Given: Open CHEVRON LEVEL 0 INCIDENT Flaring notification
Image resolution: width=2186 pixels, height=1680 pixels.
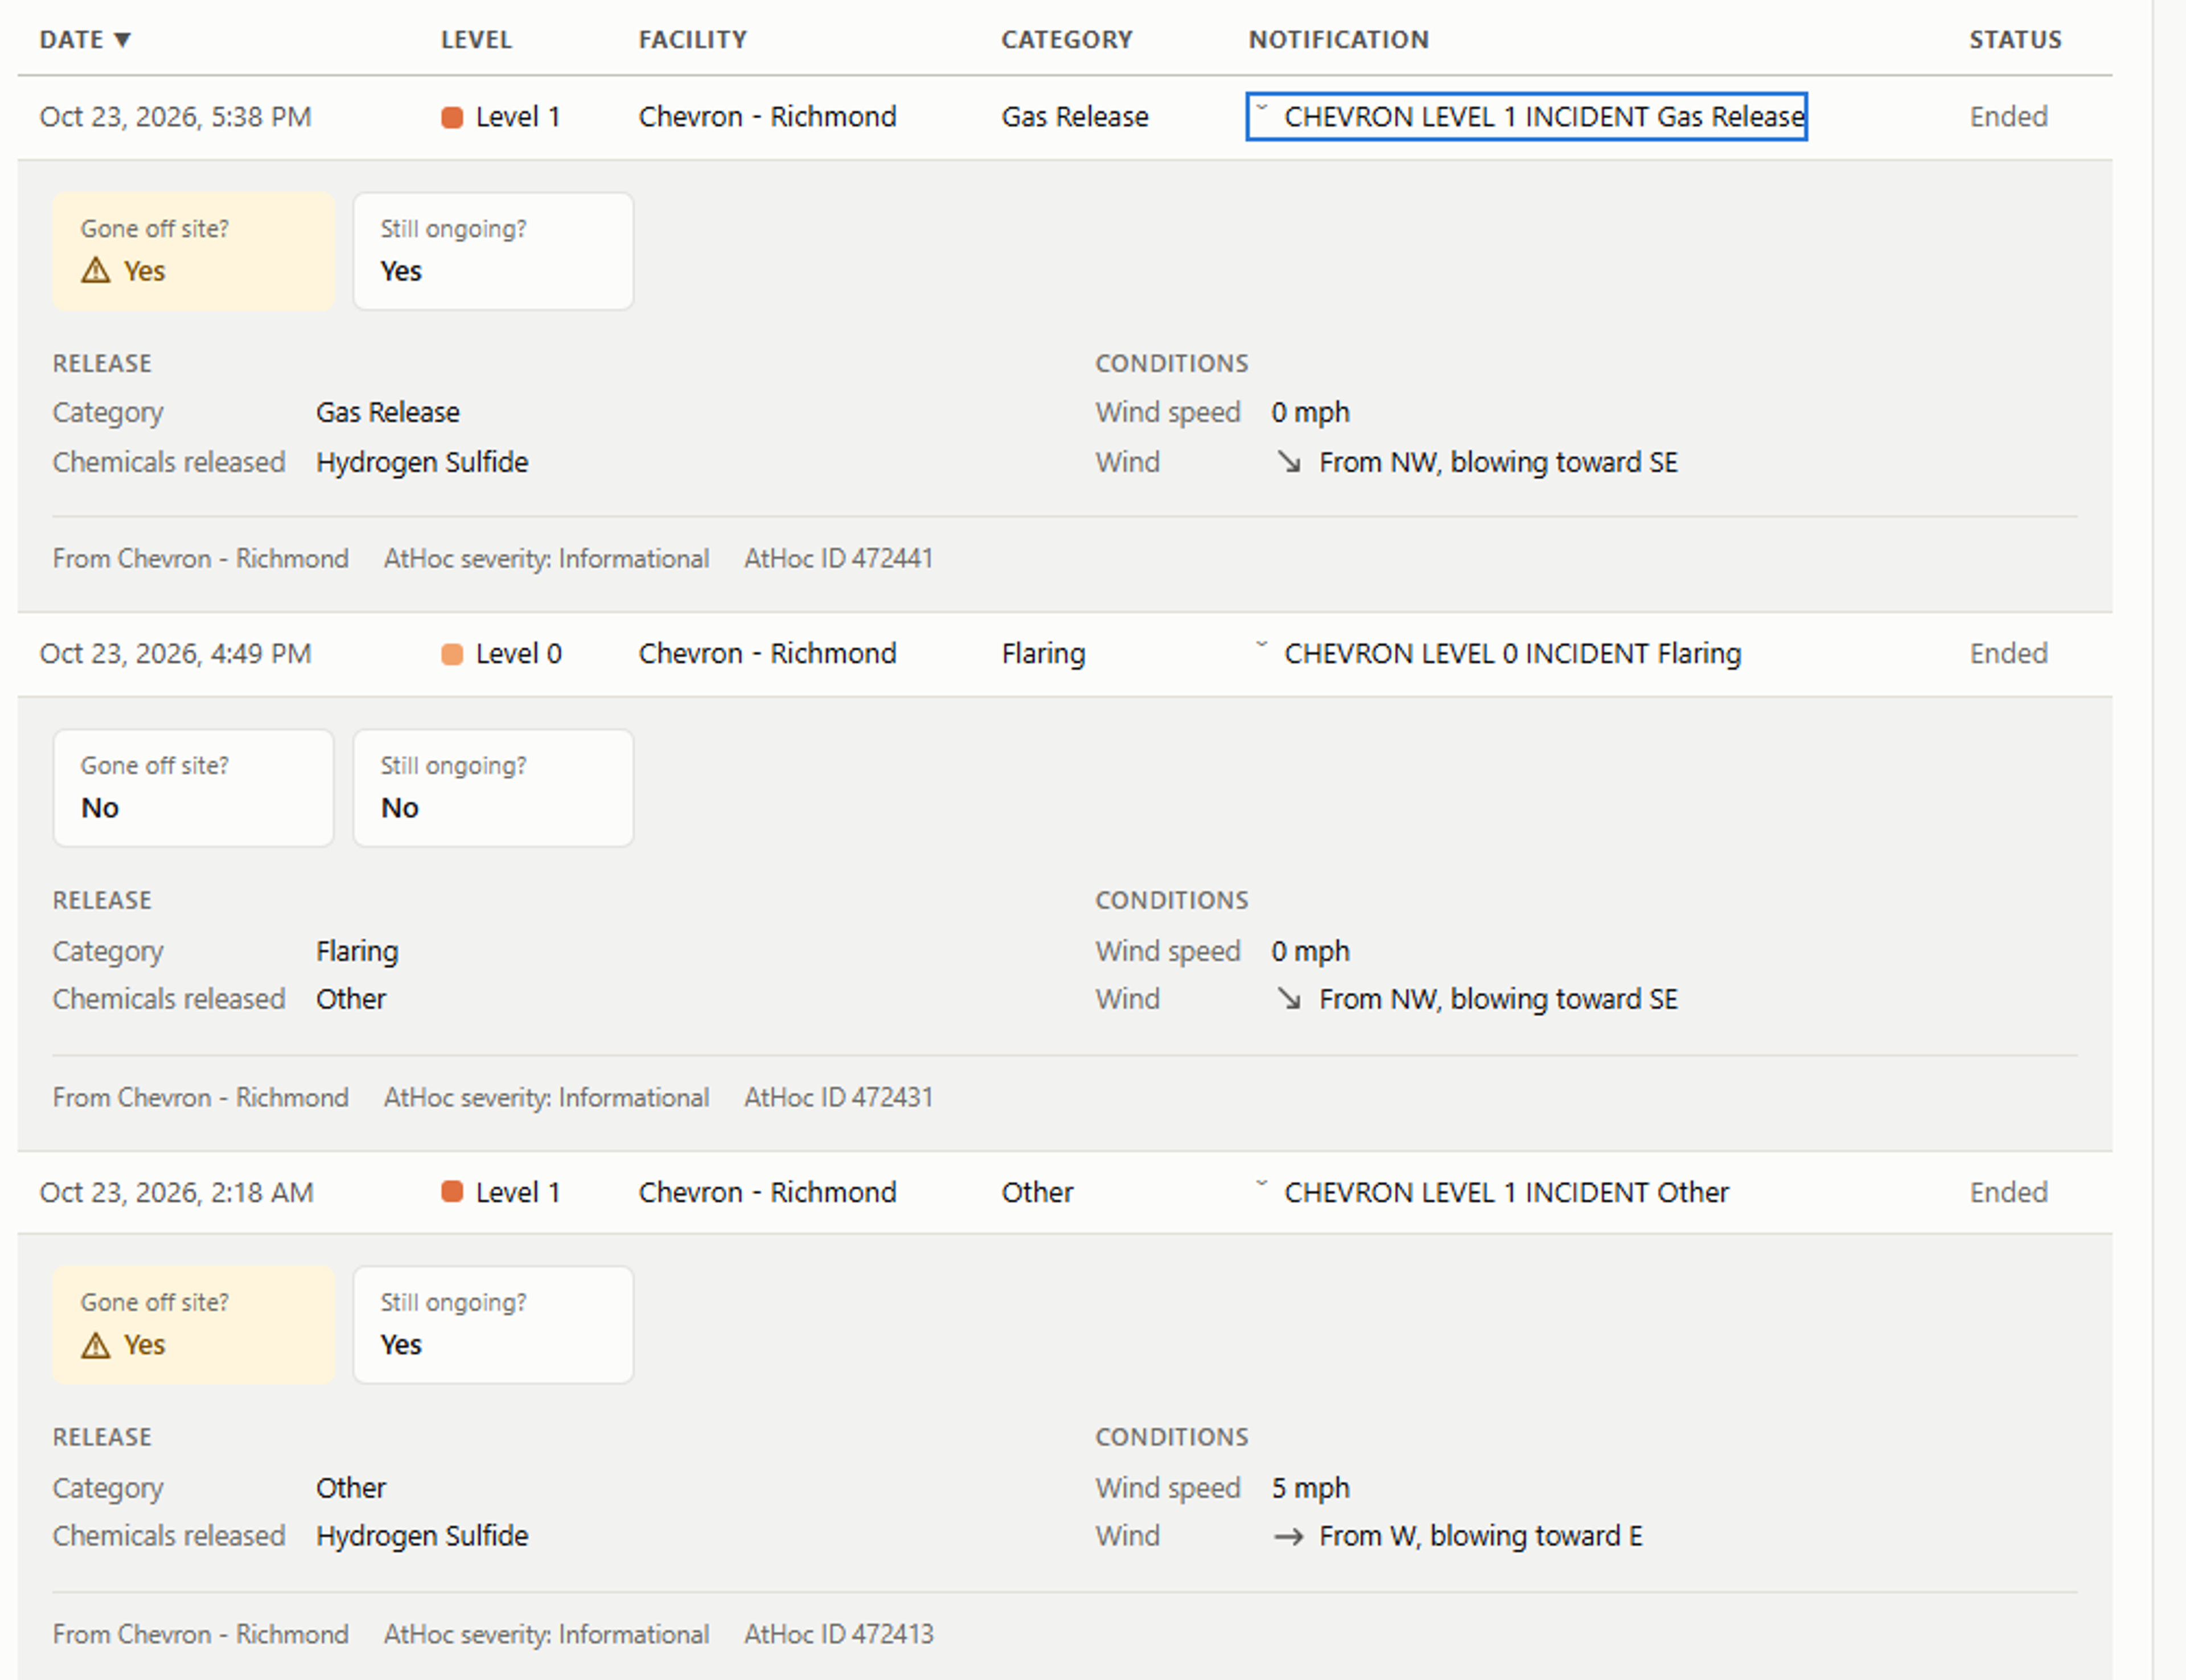Looking at the screenshot, I should (x=1512, y=654).
